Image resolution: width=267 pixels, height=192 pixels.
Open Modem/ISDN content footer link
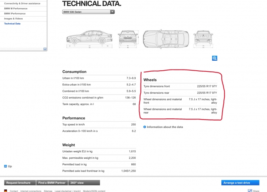pyautogui.click(x=94, y=191)
